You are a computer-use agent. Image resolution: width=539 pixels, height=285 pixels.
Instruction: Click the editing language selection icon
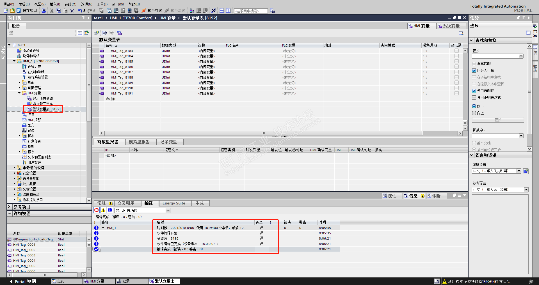click(x=526, y=171)
